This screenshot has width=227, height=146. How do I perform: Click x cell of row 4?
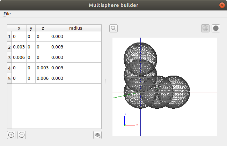pos(19,68)
